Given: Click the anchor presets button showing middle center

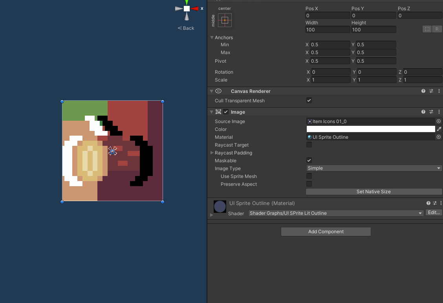Looking at the screenshot, I should pos(224,20).
